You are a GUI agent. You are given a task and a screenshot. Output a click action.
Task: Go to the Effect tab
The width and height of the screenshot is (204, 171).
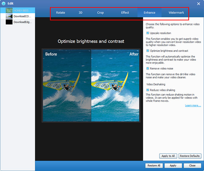[x=125, y=13]
